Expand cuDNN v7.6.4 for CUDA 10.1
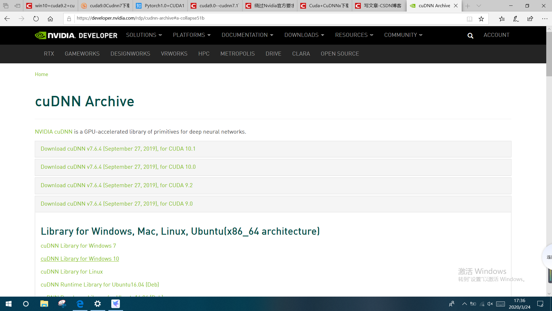Screen dimensions: 552x311 tap(118, 149)
